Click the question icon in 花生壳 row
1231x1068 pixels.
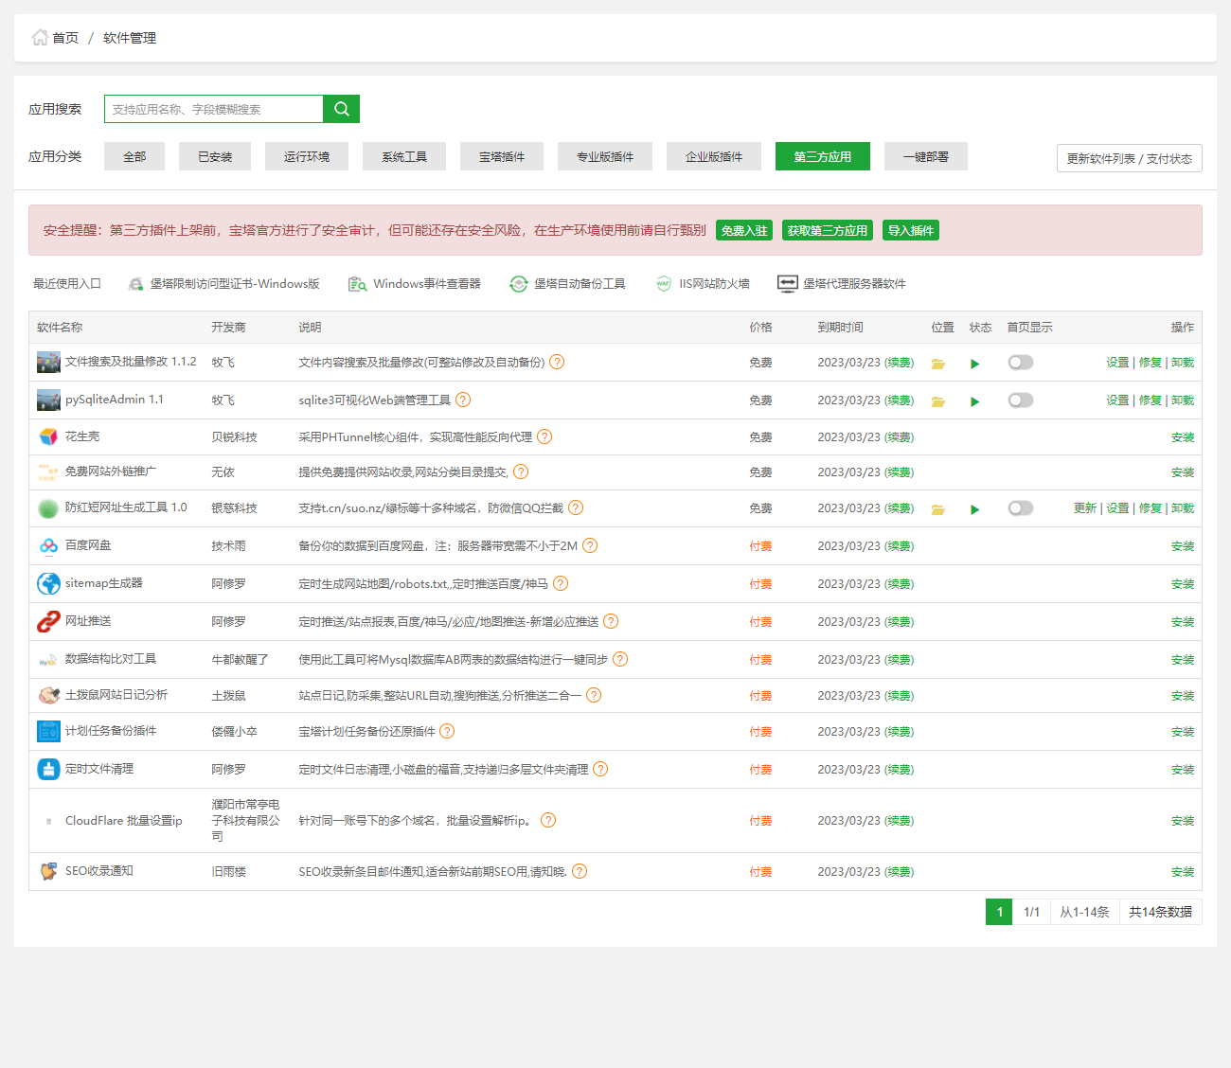point(544,436)
